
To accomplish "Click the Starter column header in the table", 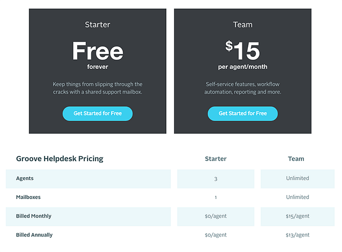I will (x=216, y=159).
